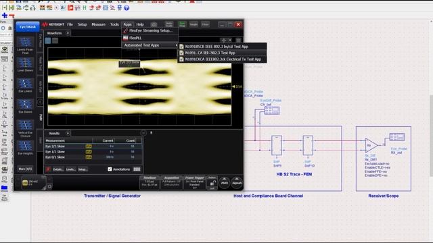Click Eye 1/2 Skew measurement row

pyautogui.click(x=93, y=152)
